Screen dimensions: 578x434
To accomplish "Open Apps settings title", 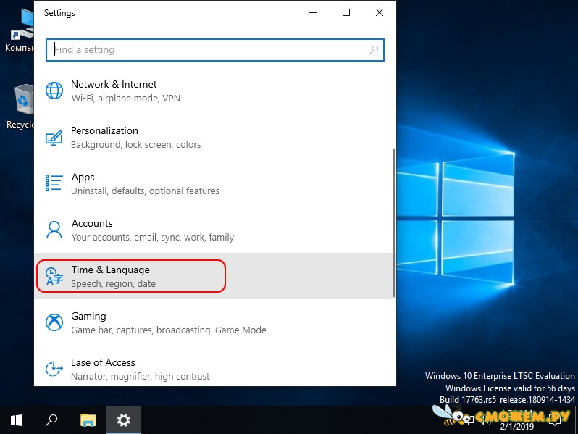I will (83, 178).
